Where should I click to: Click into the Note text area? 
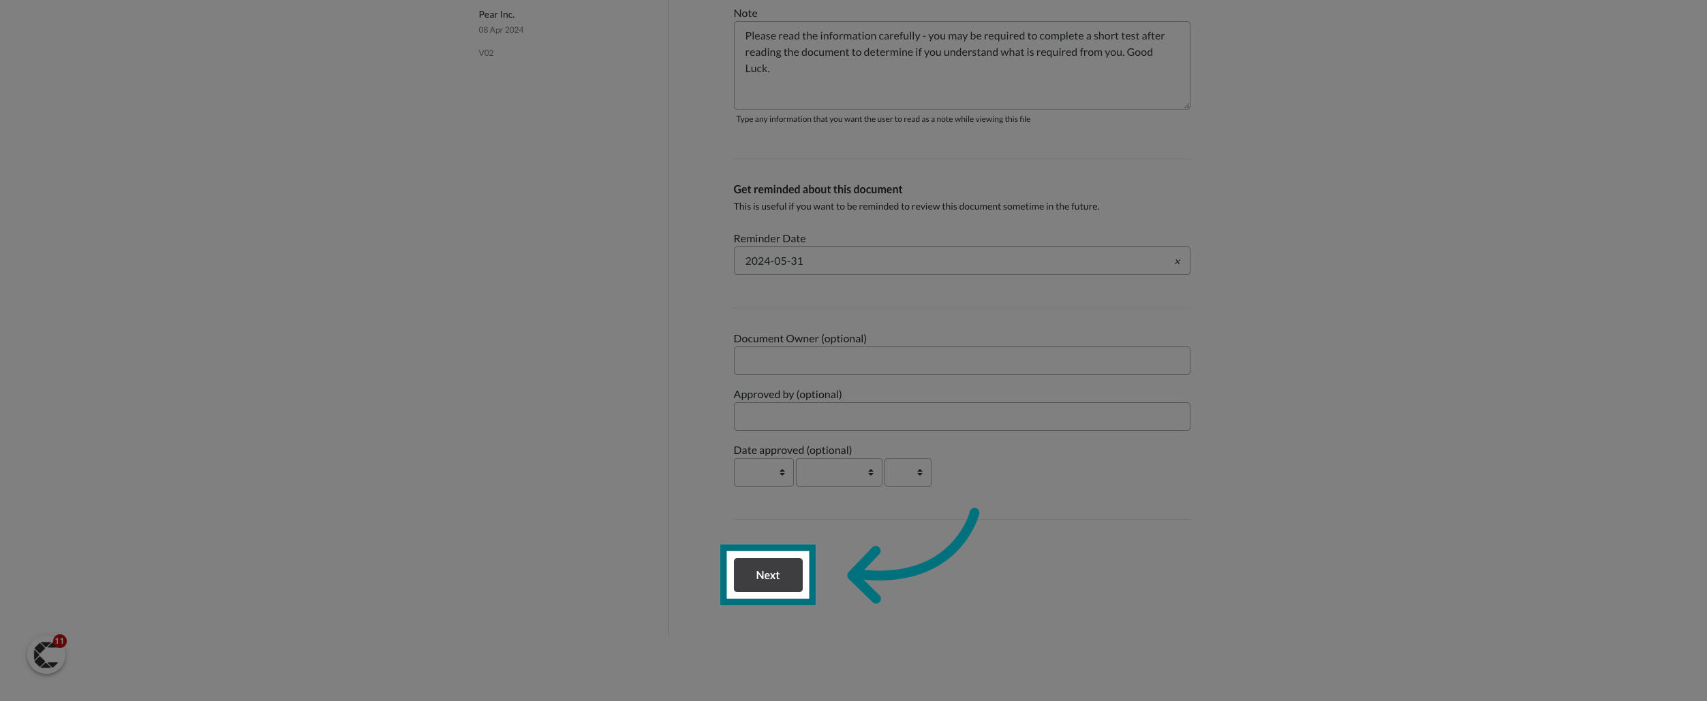(962, 65)
